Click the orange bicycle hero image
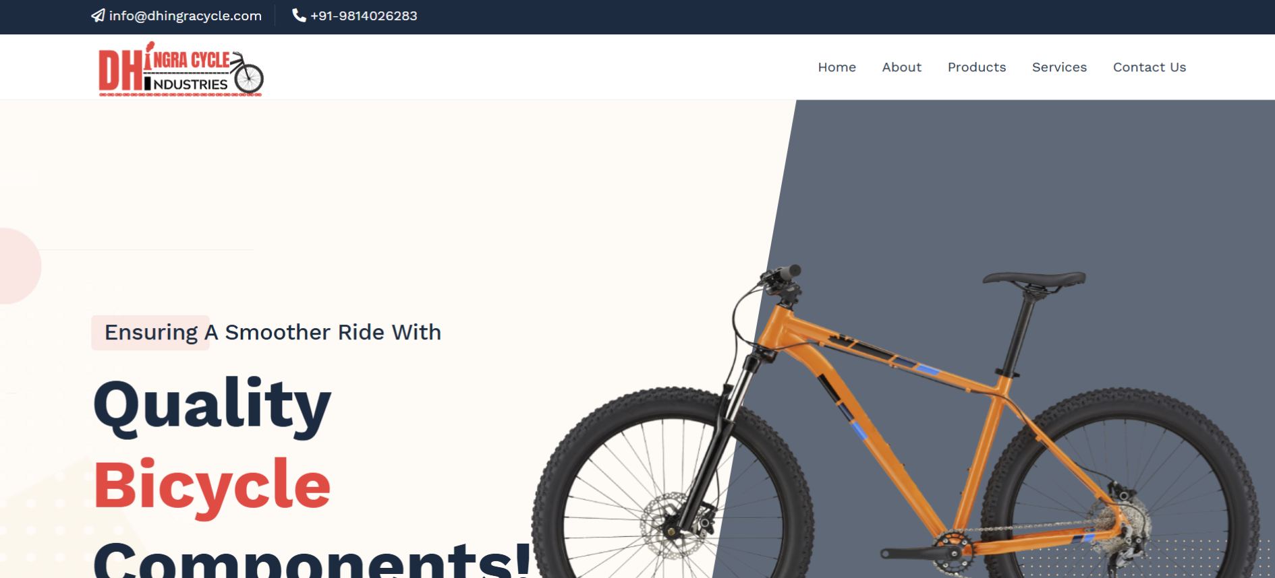 896,421
